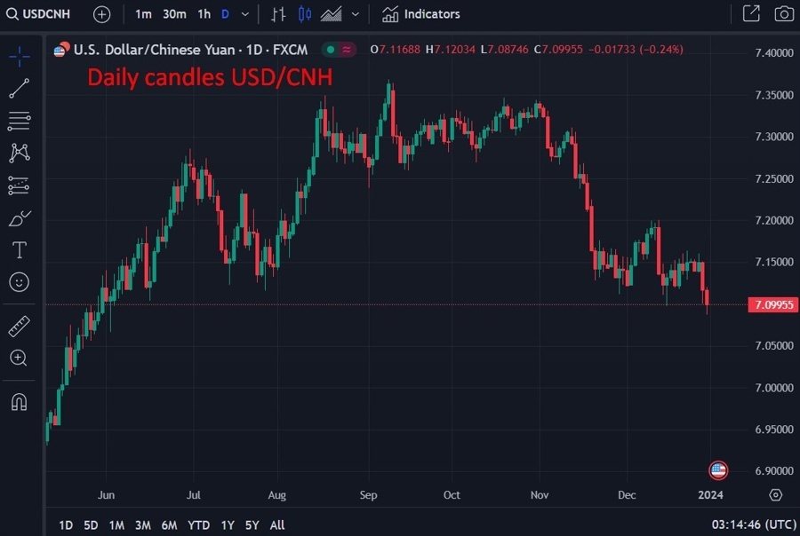Set date range to 5D

point(91,524)
